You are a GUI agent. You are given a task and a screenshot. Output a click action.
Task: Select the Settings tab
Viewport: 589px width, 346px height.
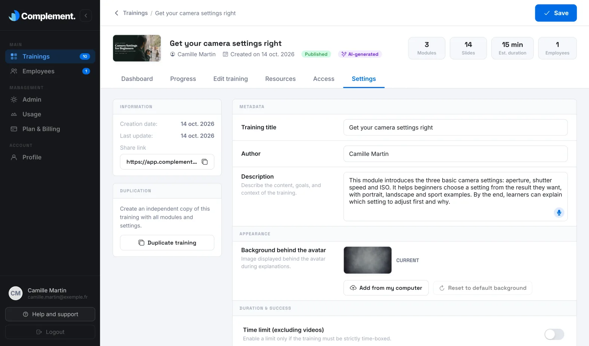click(364, 79)
